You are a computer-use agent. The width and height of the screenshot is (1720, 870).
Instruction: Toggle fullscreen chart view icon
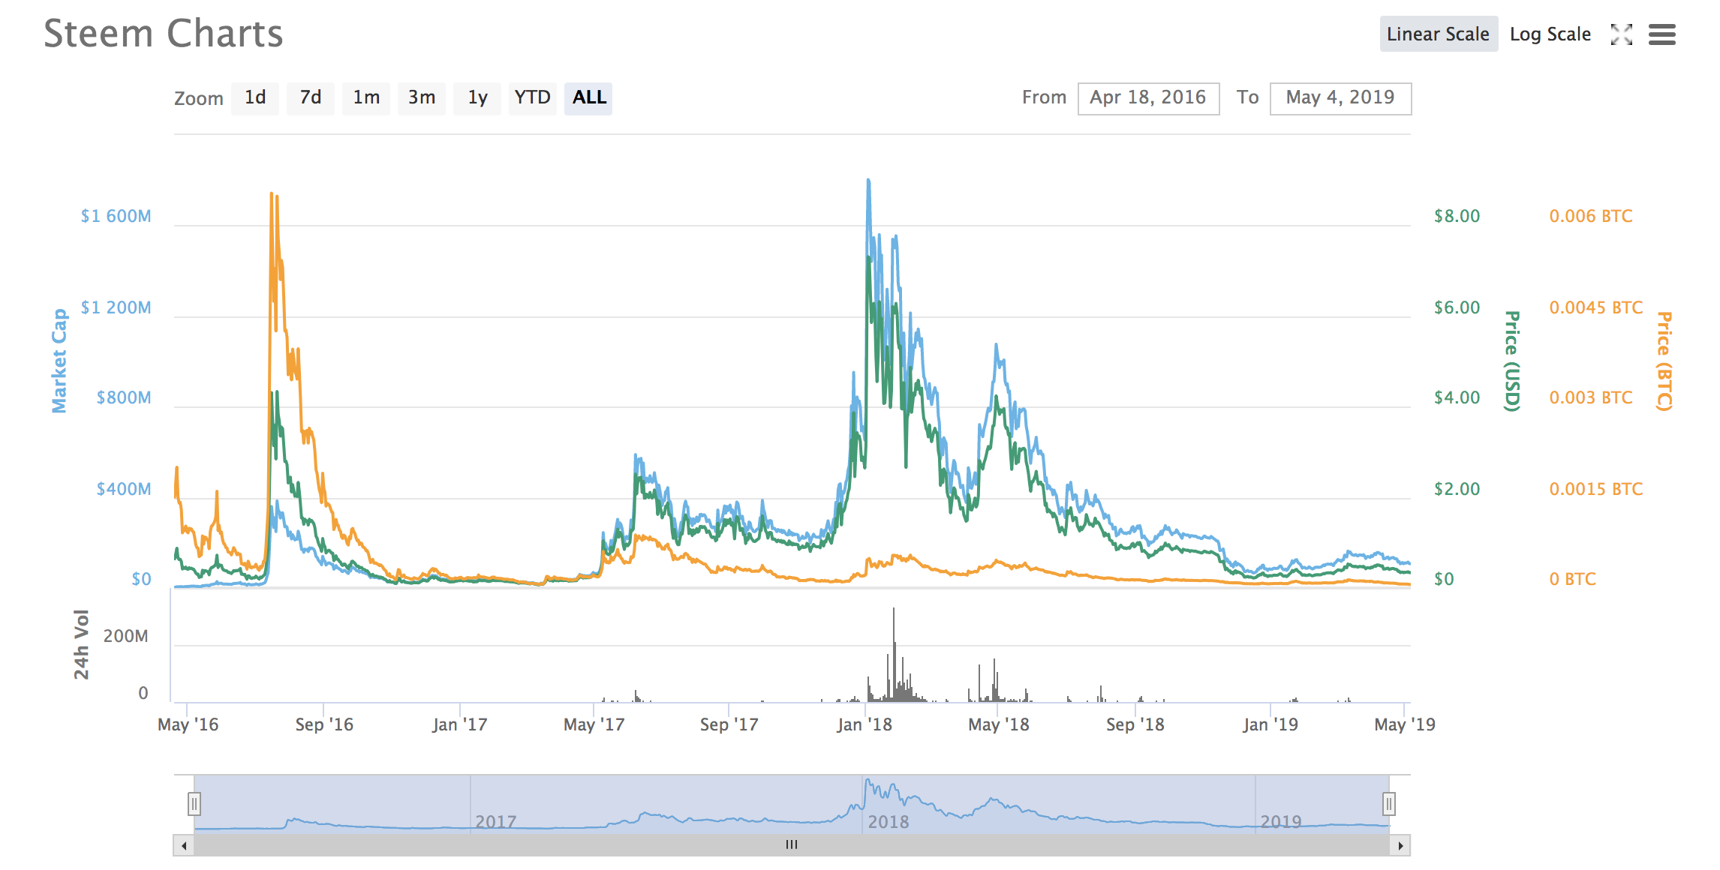point(1621,34)
